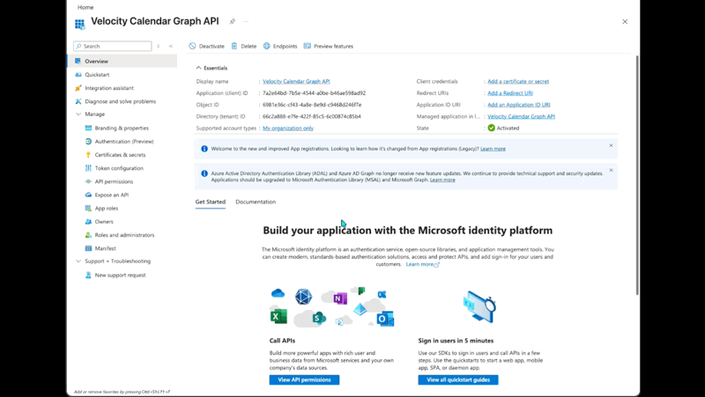Click the View API permissions button
Viewport: 705px width, 397px height.
point(304,380)
